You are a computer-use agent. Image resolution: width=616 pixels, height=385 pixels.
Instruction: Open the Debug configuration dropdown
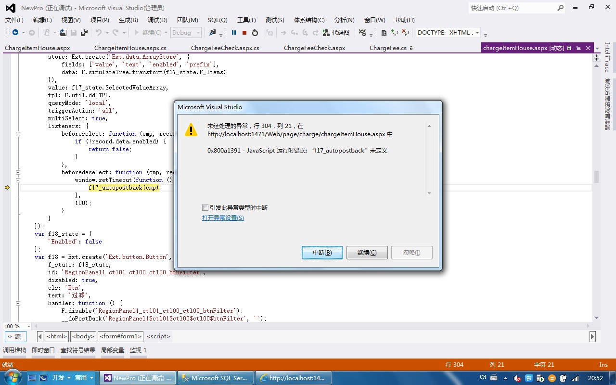click(186, 33)
